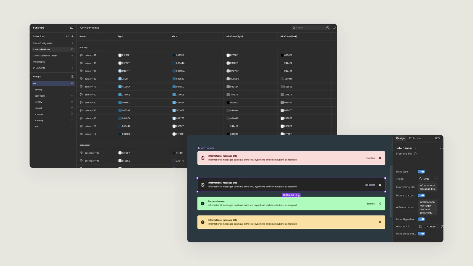Open the three-dots more options menu
Viewport: 473px width, 266px height.
point(442,148)
